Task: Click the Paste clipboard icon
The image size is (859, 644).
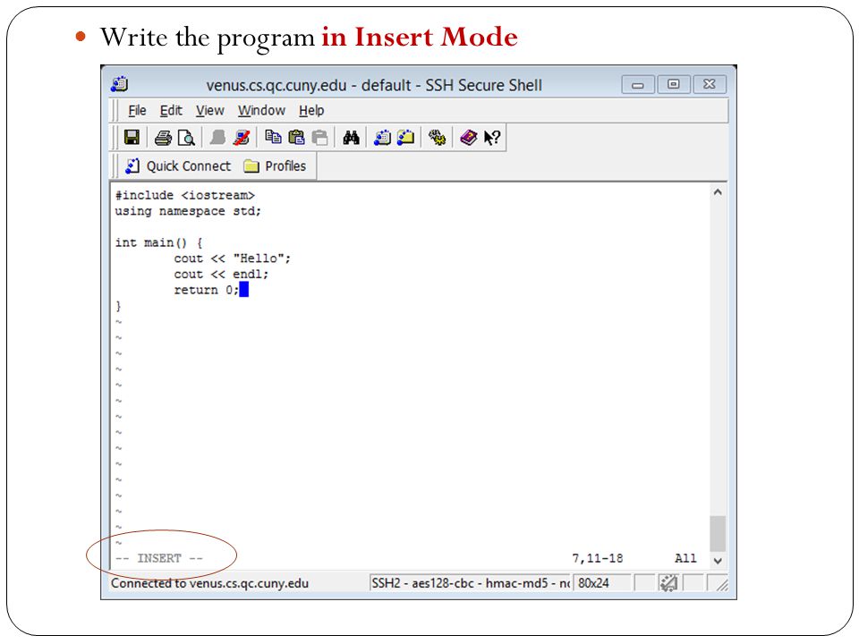Action: (x=296, y=137)
